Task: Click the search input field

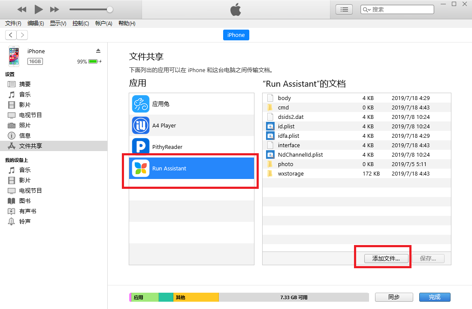Action: 397,9
